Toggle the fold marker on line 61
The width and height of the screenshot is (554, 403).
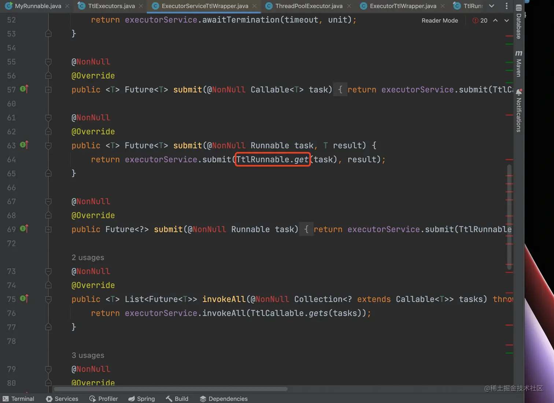[48, 118]
